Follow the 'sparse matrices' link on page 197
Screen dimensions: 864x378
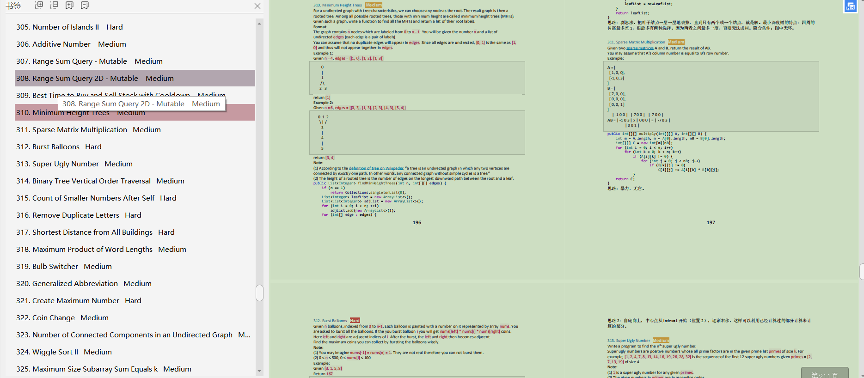[x=640, y=48]
